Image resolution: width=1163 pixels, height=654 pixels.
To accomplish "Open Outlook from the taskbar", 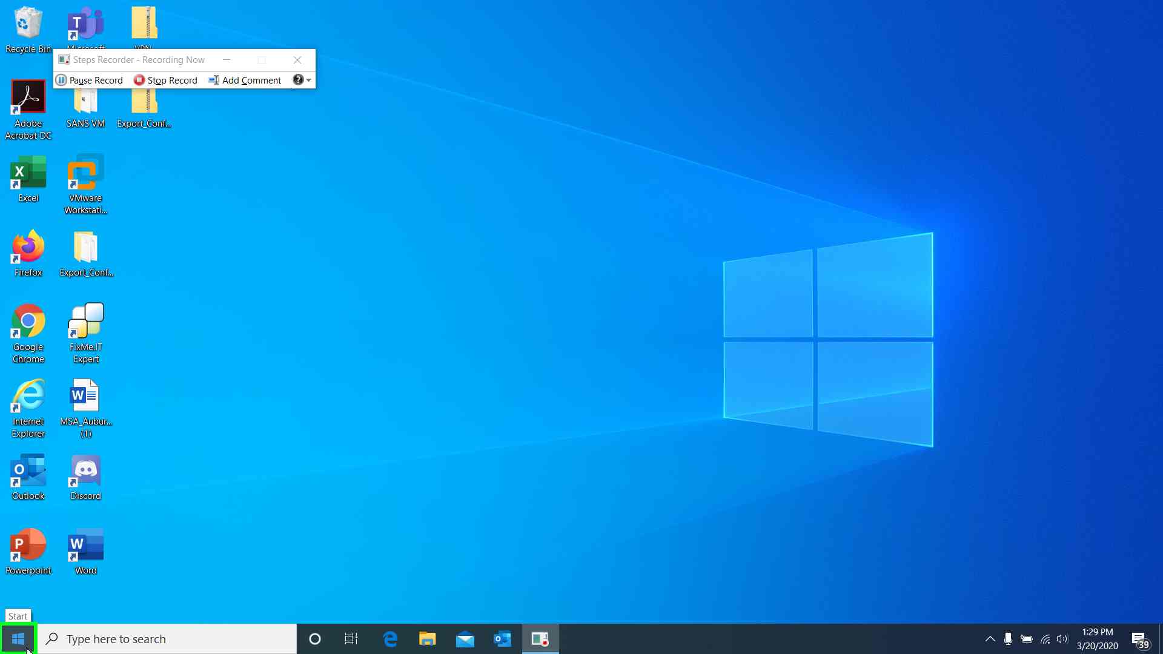I will (503, 639).
